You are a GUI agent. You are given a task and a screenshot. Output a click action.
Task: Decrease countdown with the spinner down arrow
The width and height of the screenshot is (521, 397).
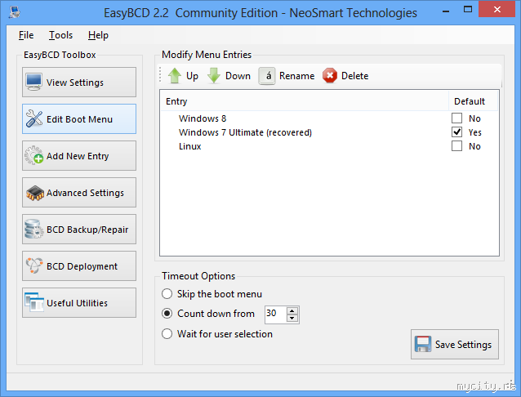(x=292, y=319)
